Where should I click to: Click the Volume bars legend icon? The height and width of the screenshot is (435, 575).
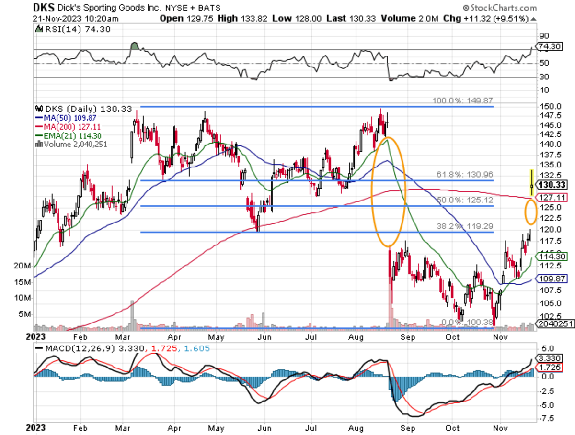coord(38,142)
